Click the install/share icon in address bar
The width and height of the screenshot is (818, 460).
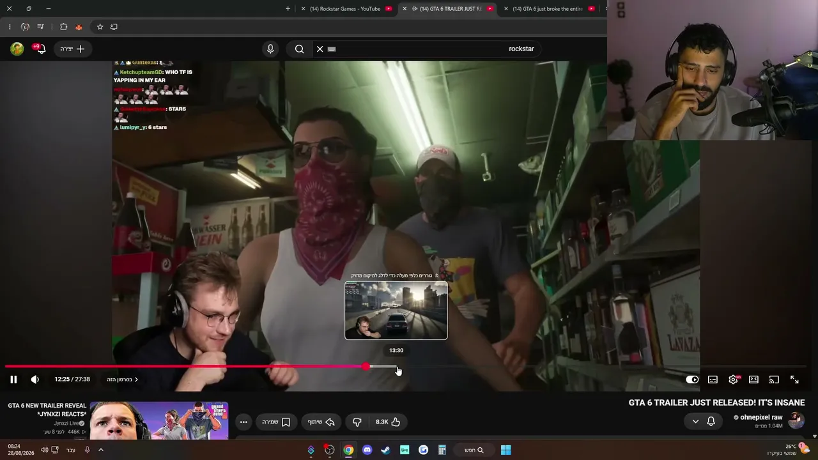tap(114, 27)
